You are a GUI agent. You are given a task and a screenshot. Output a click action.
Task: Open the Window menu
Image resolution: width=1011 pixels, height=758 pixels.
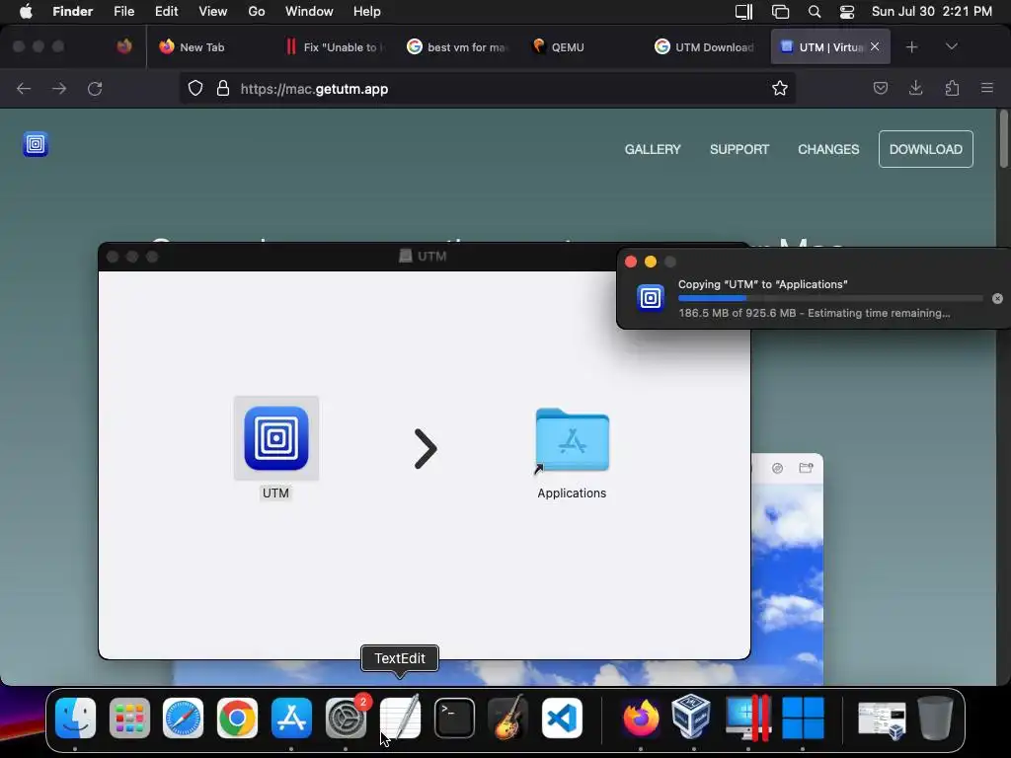(x=309, y=12)
